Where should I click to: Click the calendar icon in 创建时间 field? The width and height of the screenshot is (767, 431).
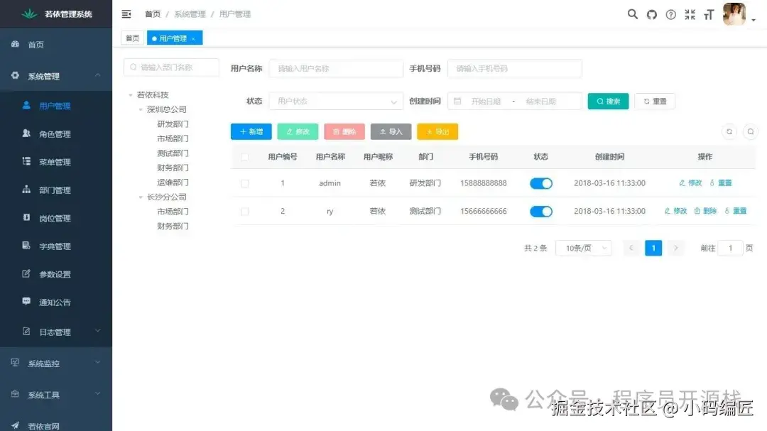(457, 102)
